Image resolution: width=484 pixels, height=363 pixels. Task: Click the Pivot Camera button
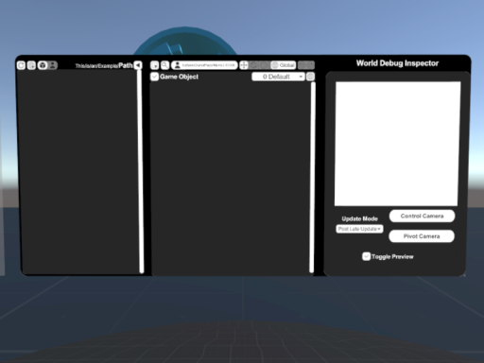click(x=422, y=236)
